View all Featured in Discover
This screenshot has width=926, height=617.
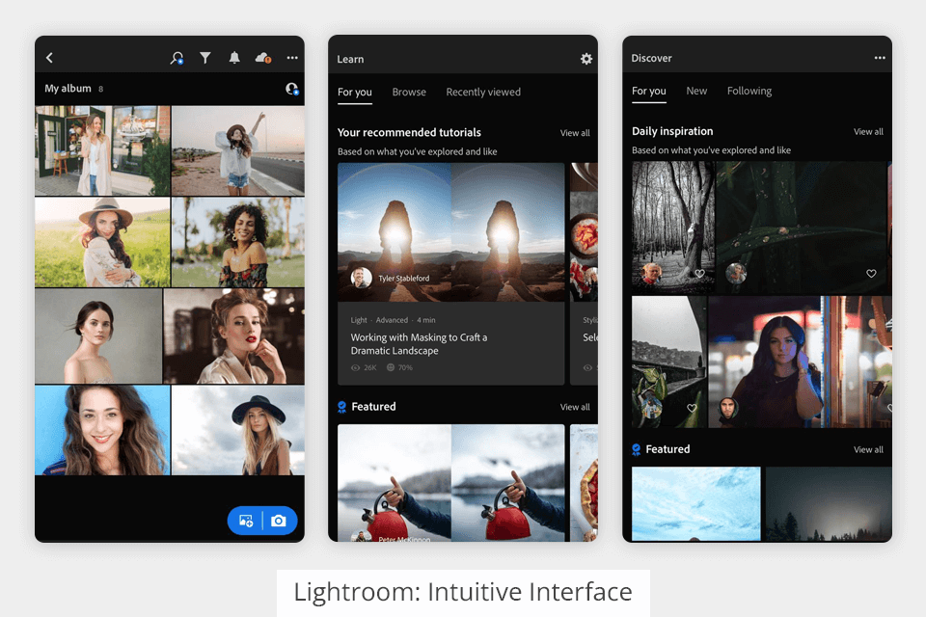(x=868, y=449)
